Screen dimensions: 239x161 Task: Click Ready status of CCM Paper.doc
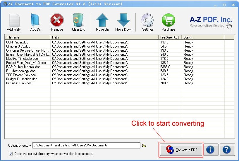tap(188, 42)
